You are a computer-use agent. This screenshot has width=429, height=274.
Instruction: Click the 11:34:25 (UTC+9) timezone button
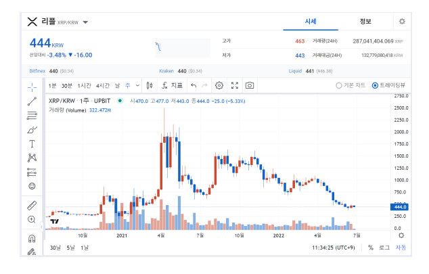[x=333, y=248]
